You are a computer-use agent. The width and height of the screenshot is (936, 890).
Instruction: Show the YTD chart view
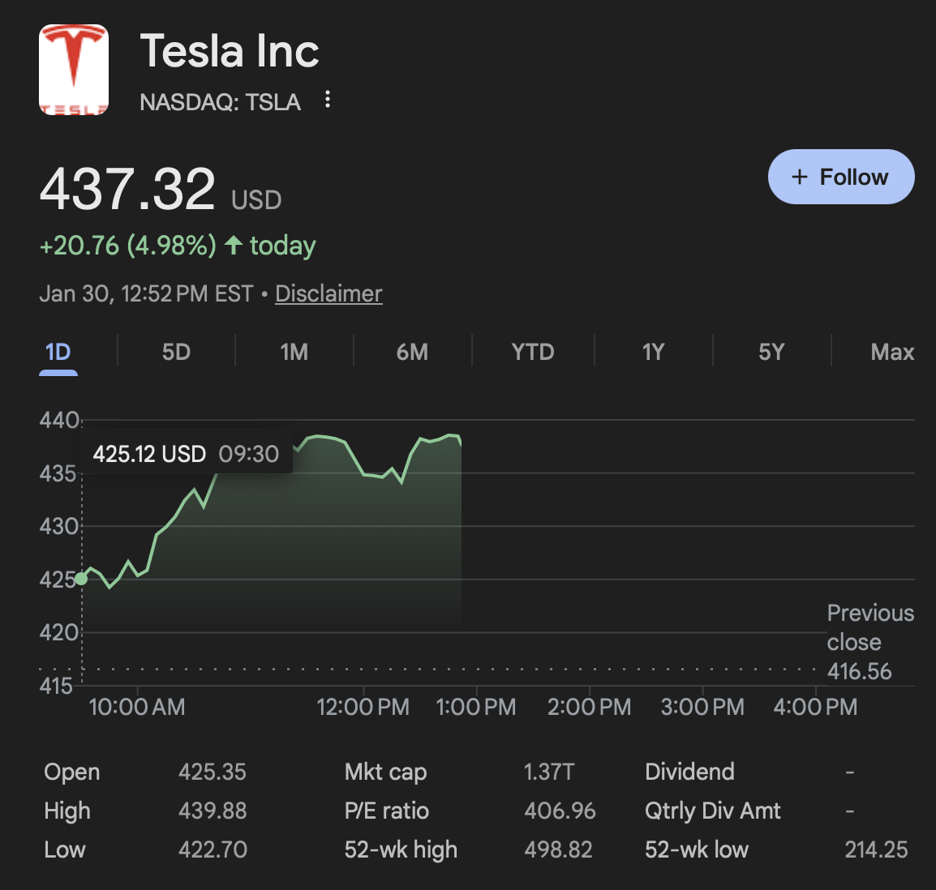pyautogui.click(x=532, y=352)
